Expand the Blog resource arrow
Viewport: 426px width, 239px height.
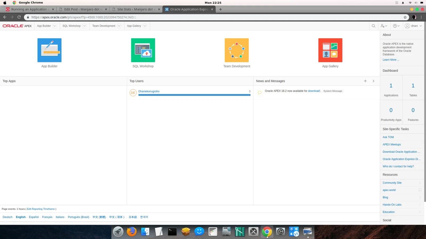tap(420, 197)
